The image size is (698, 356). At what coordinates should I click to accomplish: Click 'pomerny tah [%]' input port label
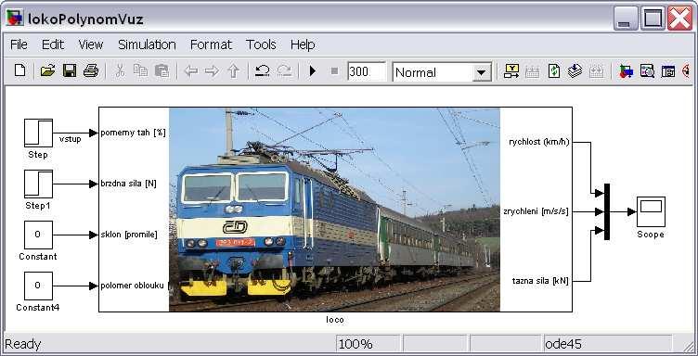[133, 133]
